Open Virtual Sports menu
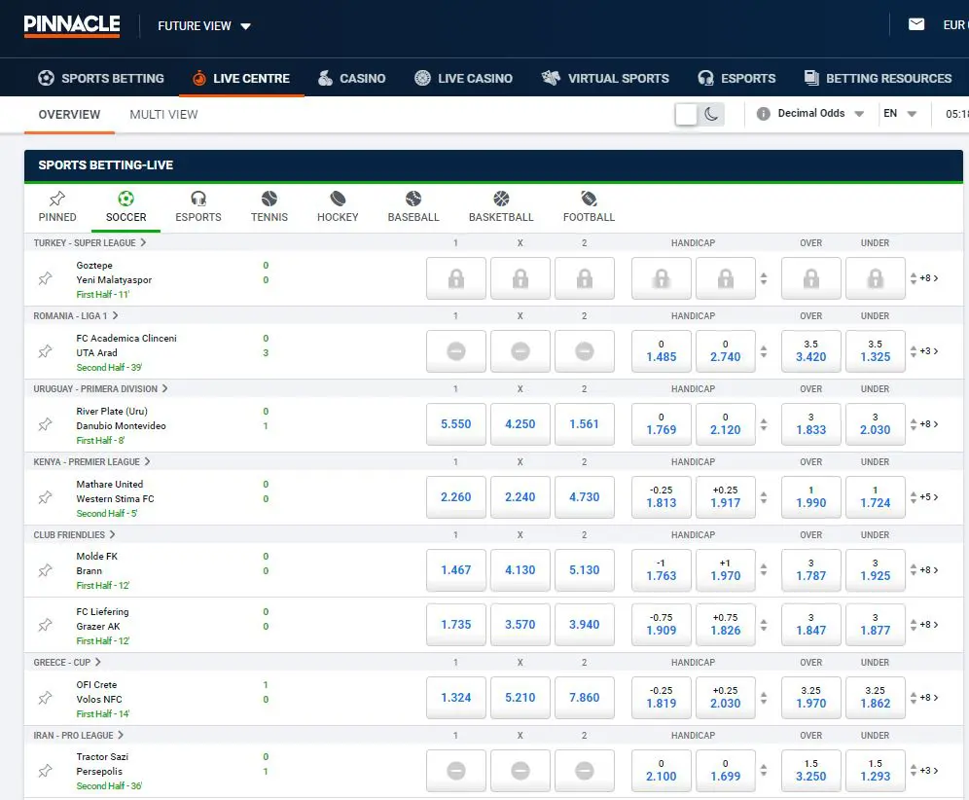Screen dimensions: 969x800 click(x=605, y=79)
